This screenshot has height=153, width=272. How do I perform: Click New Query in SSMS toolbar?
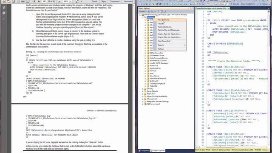pyautogui.click(x=212, y=1)
